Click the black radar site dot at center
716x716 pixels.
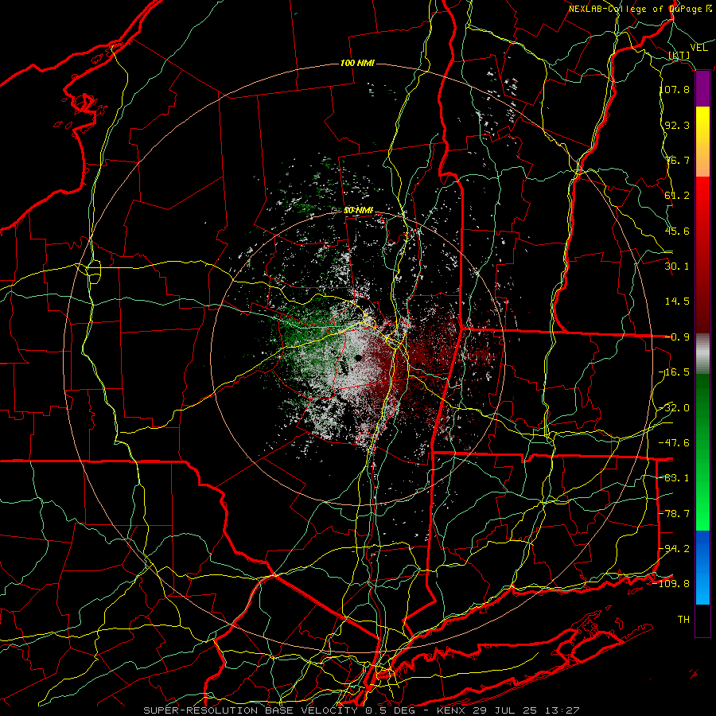click(359, 358)
